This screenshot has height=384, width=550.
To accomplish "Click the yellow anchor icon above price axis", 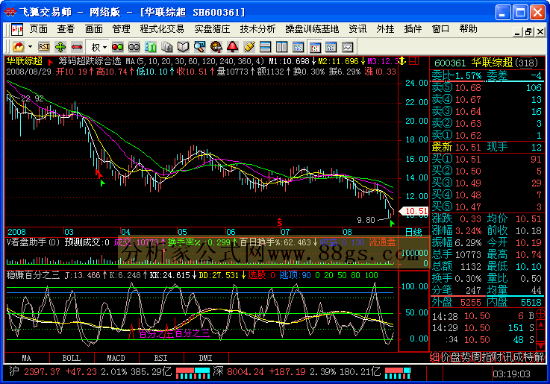I will point(402,61).
